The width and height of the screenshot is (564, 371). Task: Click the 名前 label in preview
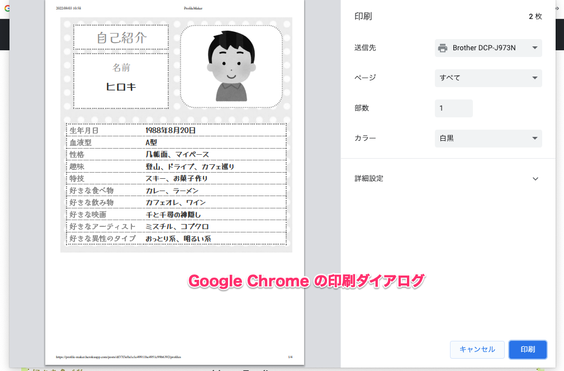click(x=121, y=67)
